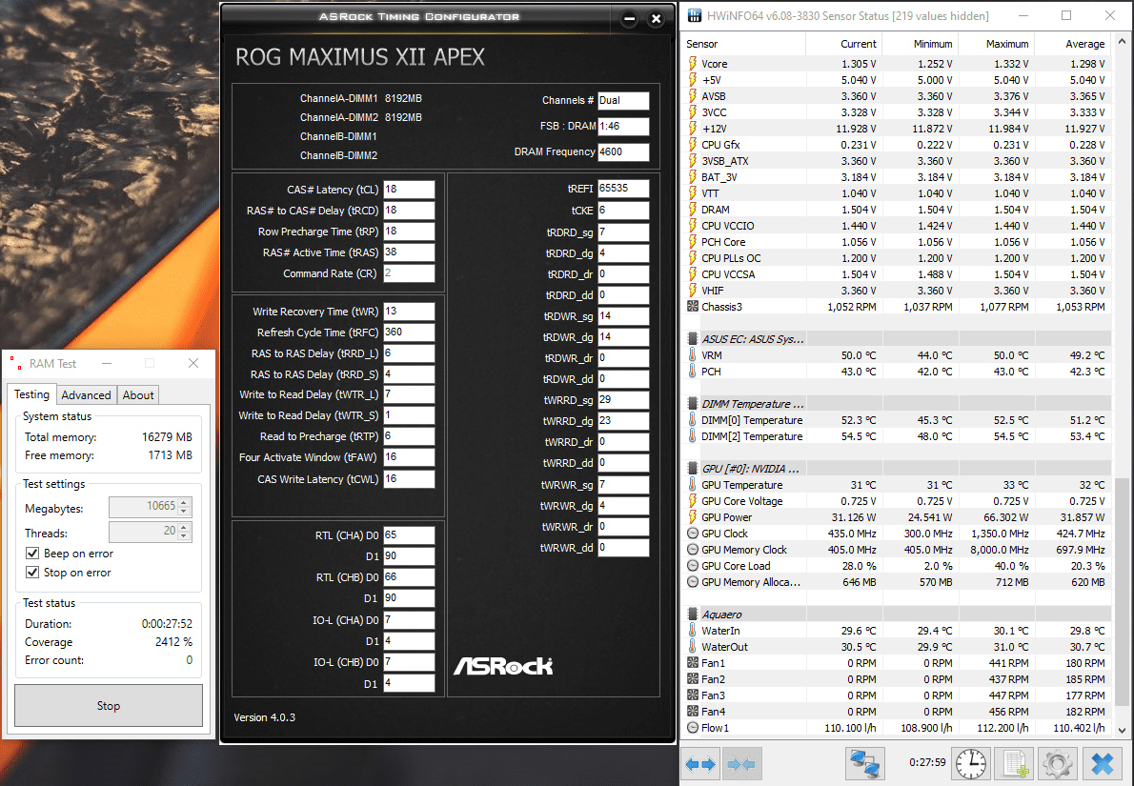Select DIMM[2] Temperature row

pyautogui.click(x=897, y=436)
